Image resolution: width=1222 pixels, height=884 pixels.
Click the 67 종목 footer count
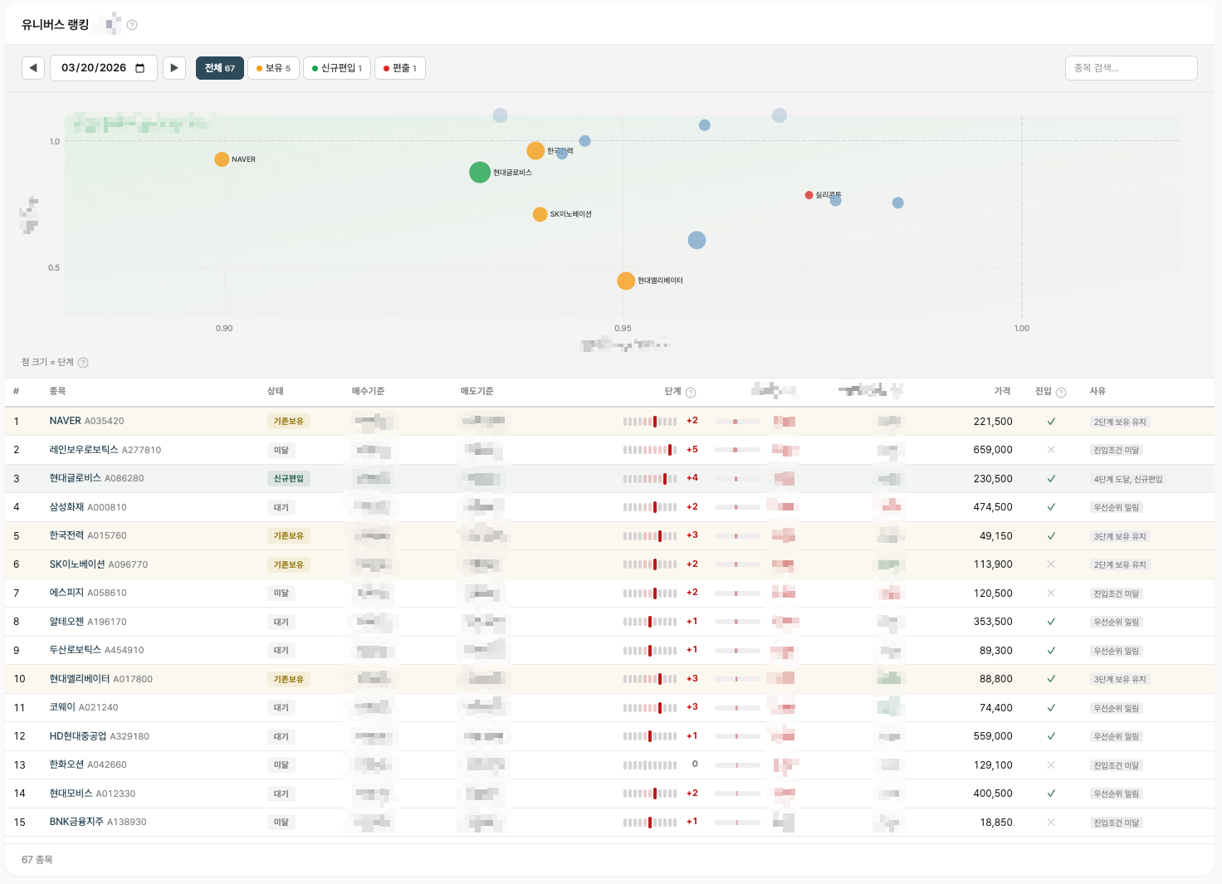pos(37,860)
